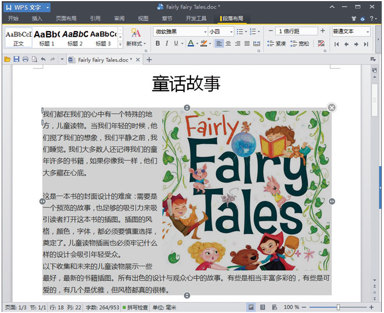Go to previous paragraph arrow
384x313 pixels.
pyautogui.click(x=346, y=44)
